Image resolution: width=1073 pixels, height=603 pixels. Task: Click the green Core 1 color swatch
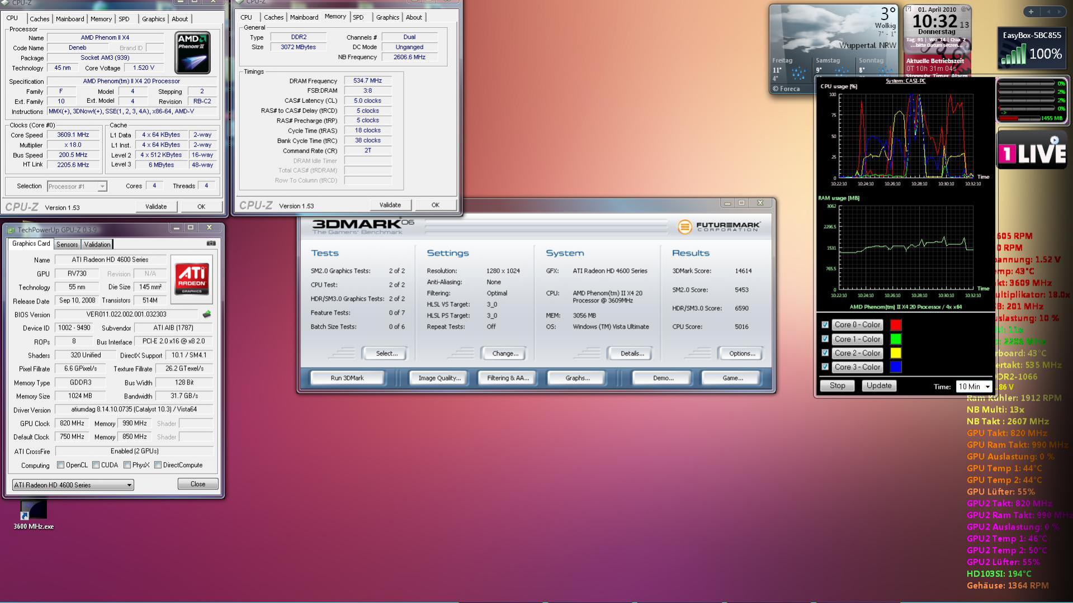coord(896,339)
